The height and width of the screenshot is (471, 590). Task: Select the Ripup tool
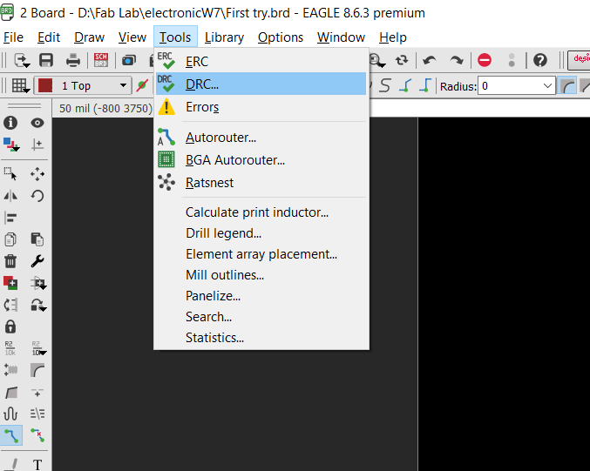(x=37, y=435)
